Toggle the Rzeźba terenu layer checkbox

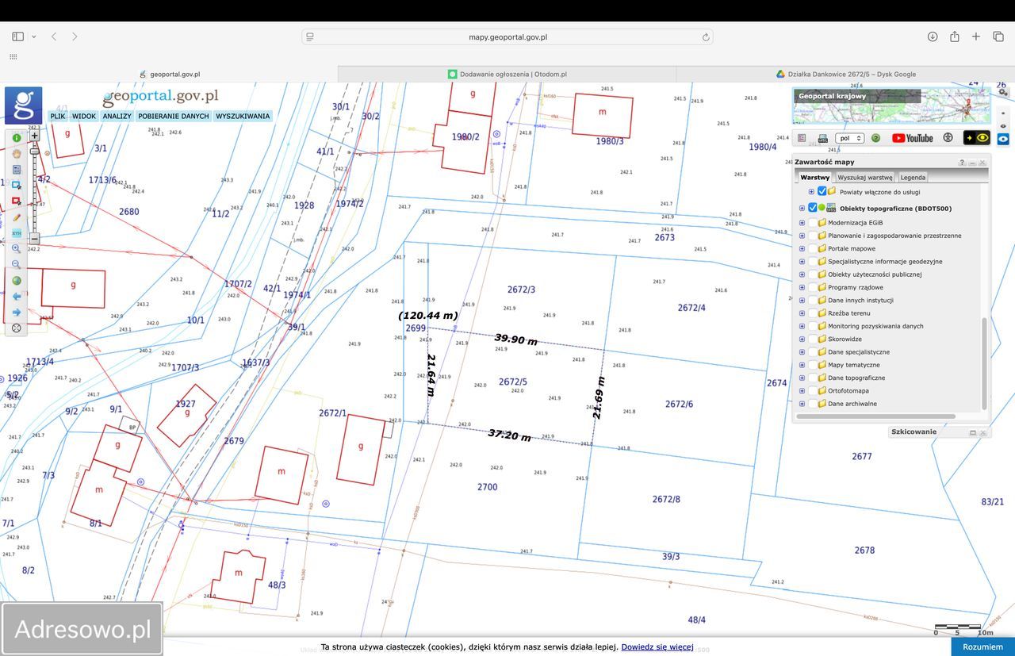pos(813,313)
